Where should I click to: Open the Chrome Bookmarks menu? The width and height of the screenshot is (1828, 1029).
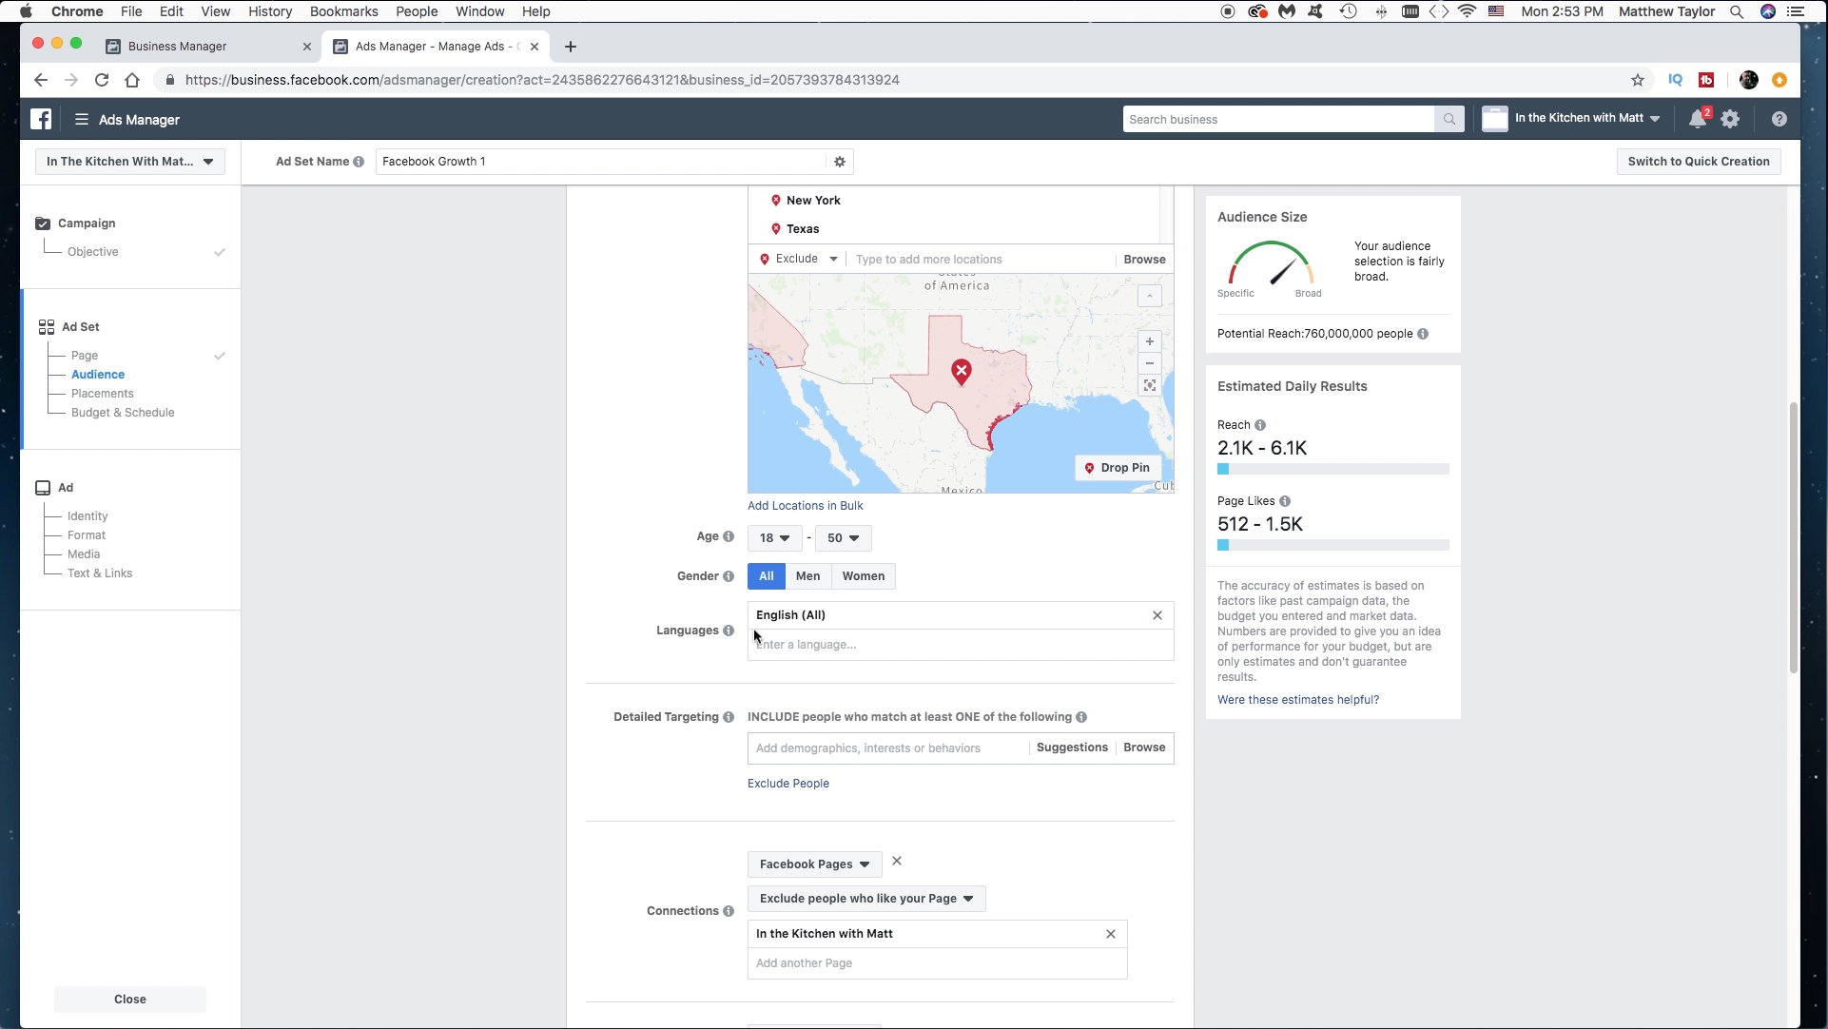tap(344, 11)
